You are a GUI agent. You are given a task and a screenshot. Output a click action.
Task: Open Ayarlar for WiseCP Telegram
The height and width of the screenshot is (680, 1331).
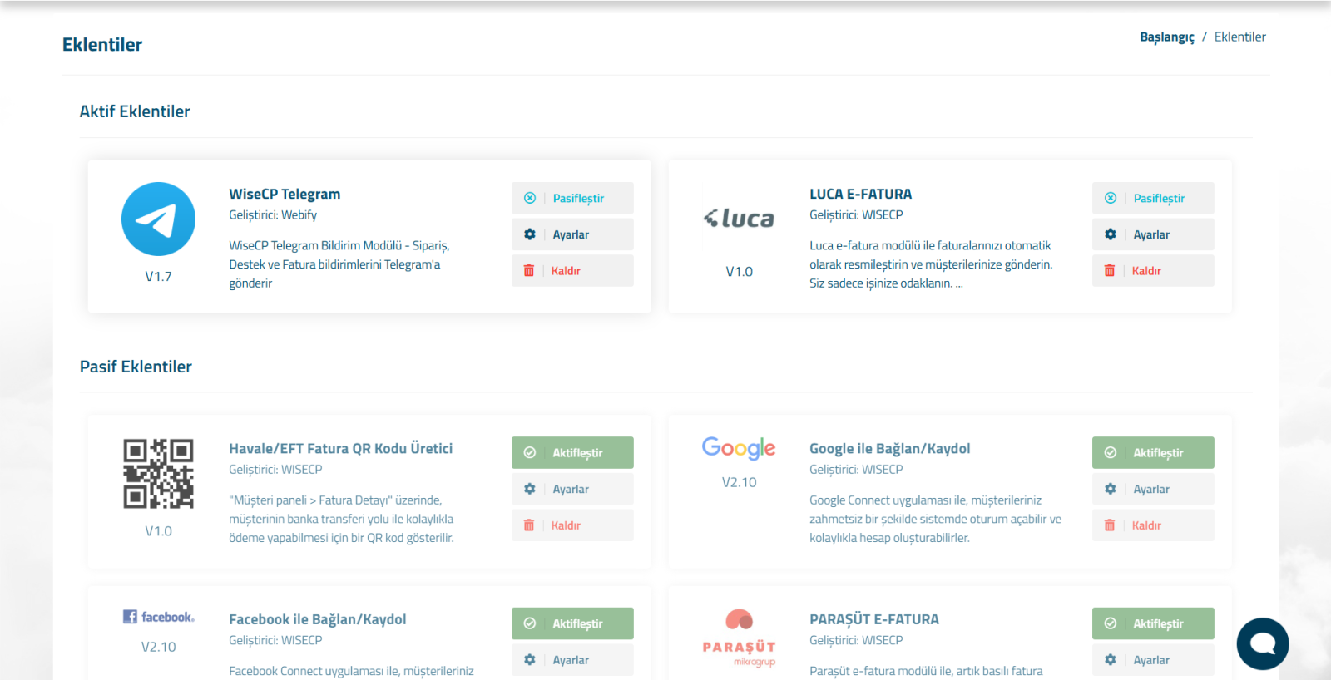(572, 234)
